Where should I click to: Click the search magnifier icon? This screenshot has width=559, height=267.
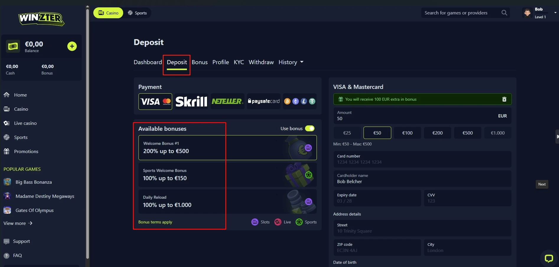(x=504, y=13)
